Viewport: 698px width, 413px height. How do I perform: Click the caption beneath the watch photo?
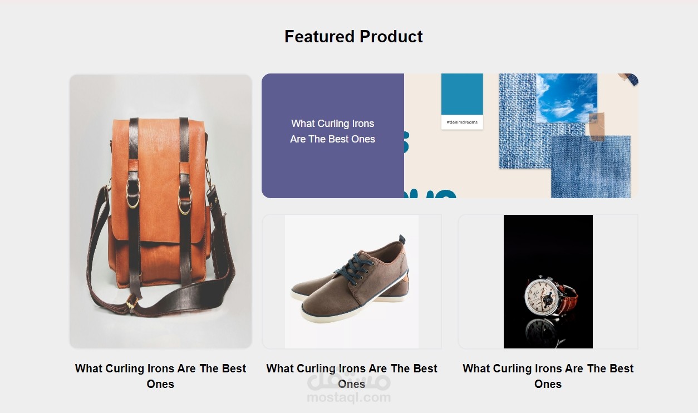click(548, 376)
